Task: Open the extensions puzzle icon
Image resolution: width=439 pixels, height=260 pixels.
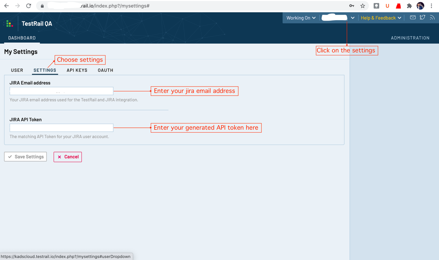Action: (409, 6)
